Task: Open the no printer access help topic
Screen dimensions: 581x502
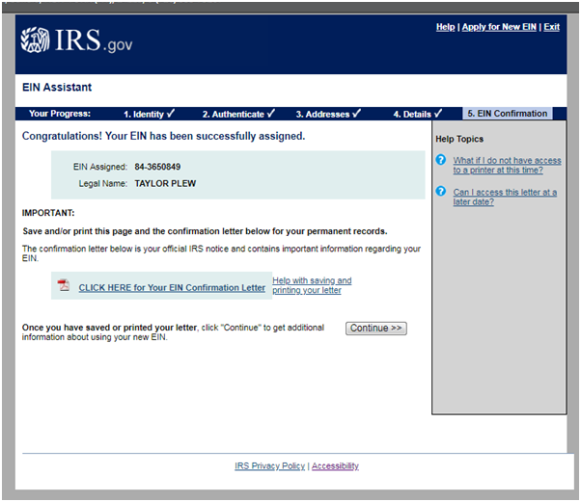Action: coord(506,165)
